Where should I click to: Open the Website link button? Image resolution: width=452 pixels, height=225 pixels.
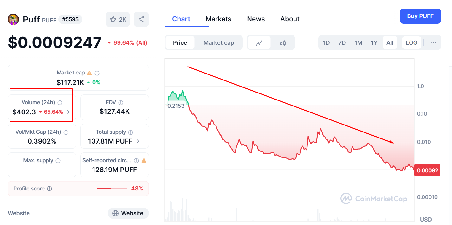pyautogui.click(x=128, y=213)
